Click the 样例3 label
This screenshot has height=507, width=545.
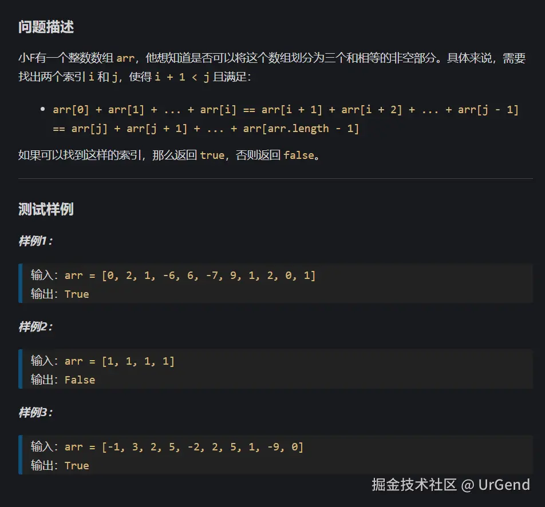pyautogui.click(x=35, y=413)
